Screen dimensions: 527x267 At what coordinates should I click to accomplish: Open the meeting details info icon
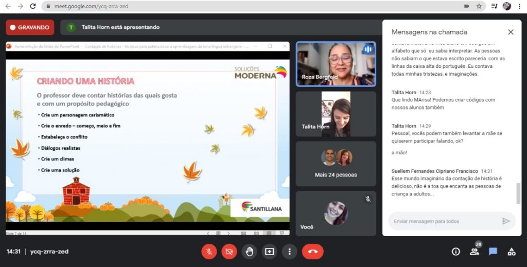coord(455,252)
